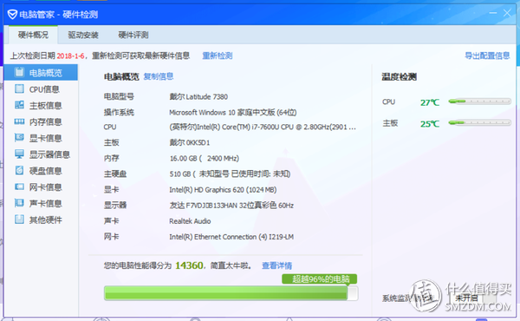Select 声卡信息 label in sidebar

tap(45, 204)
